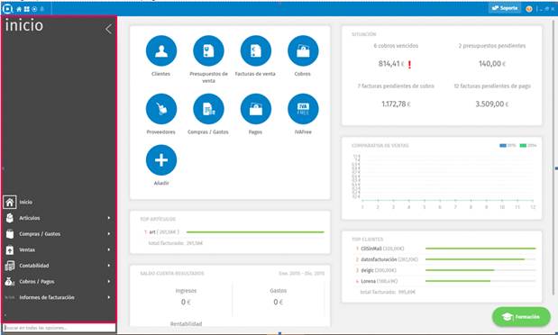This screenshot has height=335, width=558.
Task: Select Contabilidad in the sidebar menu
Action: click(34, 266)
